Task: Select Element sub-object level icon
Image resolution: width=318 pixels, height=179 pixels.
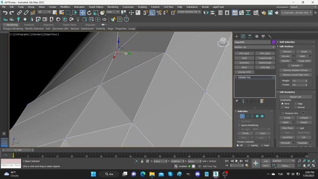Action: pos(262,116)
